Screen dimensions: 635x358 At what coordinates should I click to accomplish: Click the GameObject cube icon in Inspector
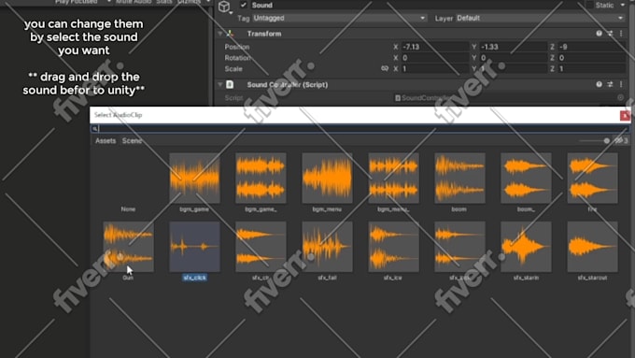pyautogui.click(x=224, y=7)
